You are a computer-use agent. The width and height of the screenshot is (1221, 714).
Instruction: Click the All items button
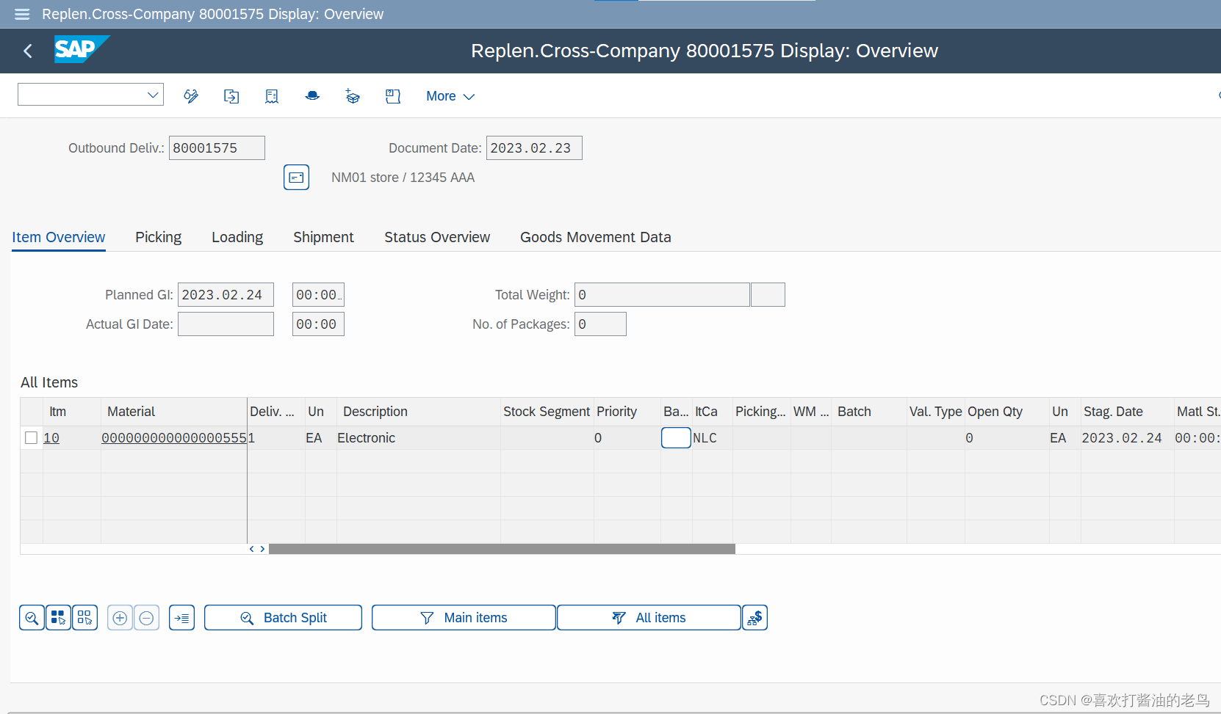[x=649, y=618]
